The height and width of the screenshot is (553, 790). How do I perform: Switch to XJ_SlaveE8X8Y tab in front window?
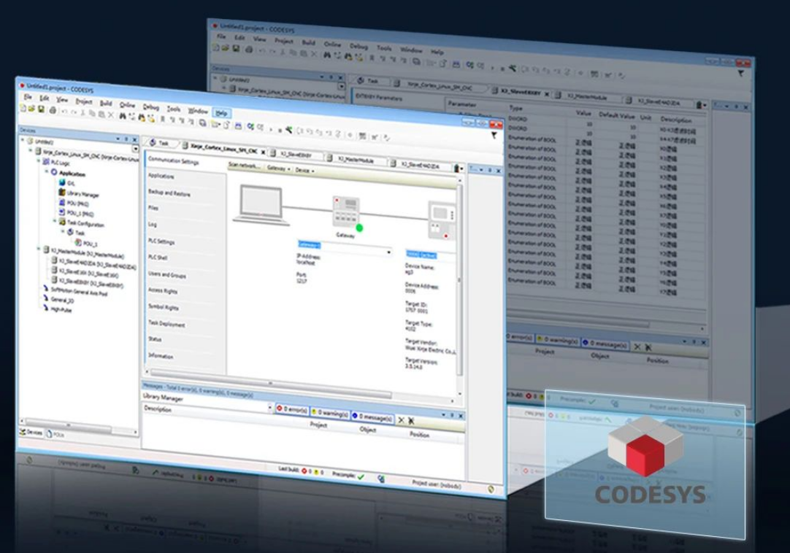[295, 155]
